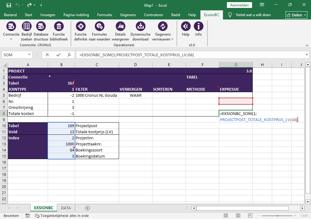
Task: Open the Pagina-indeling tab
Action: click(76, 15)
